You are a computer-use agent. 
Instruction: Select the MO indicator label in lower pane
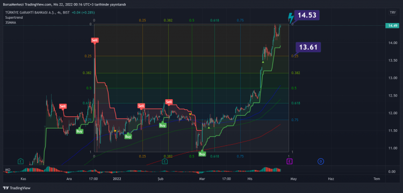[8, 170]
